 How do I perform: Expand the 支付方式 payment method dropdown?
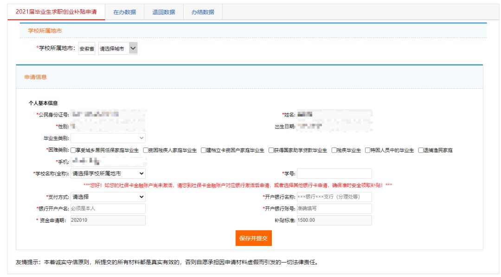(108, 197)
